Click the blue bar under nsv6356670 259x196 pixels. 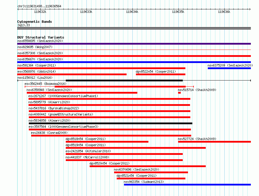(134, 62)
